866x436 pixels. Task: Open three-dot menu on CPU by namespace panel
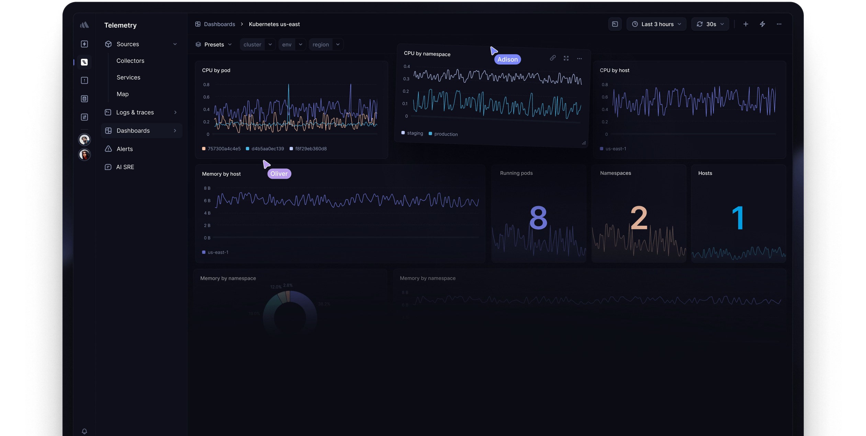(x=580, y=59)
